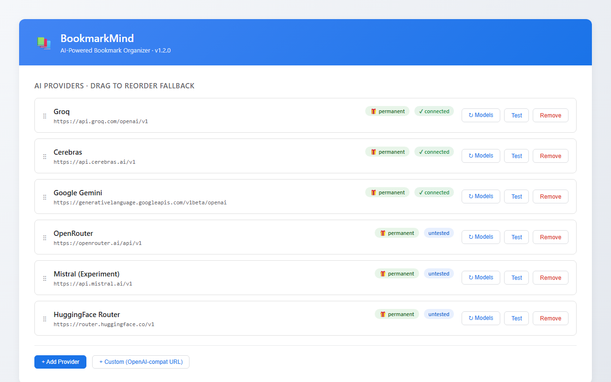Click the AI-Powered Bookmark Organizer v1.2.0 subtitle

click(x=116, y=50)
